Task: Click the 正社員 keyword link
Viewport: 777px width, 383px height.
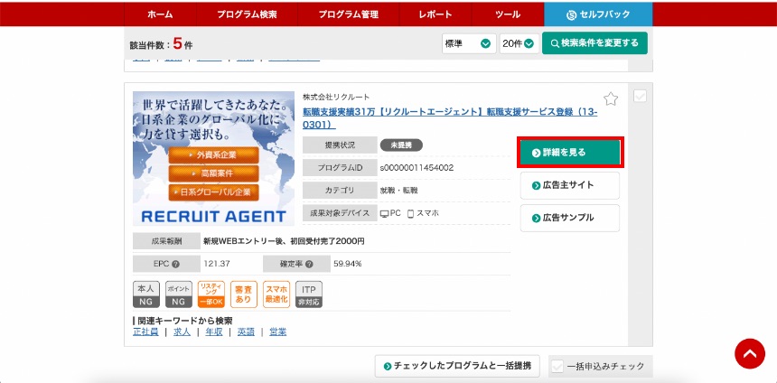Action: [x=145, y=332]
